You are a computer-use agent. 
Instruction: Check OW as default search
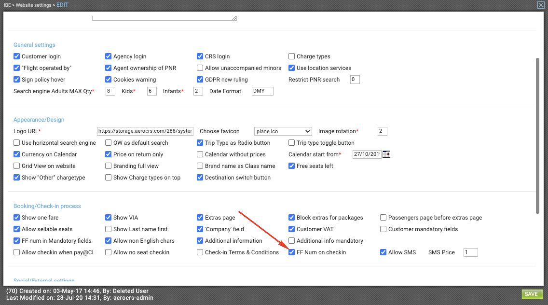109,143
